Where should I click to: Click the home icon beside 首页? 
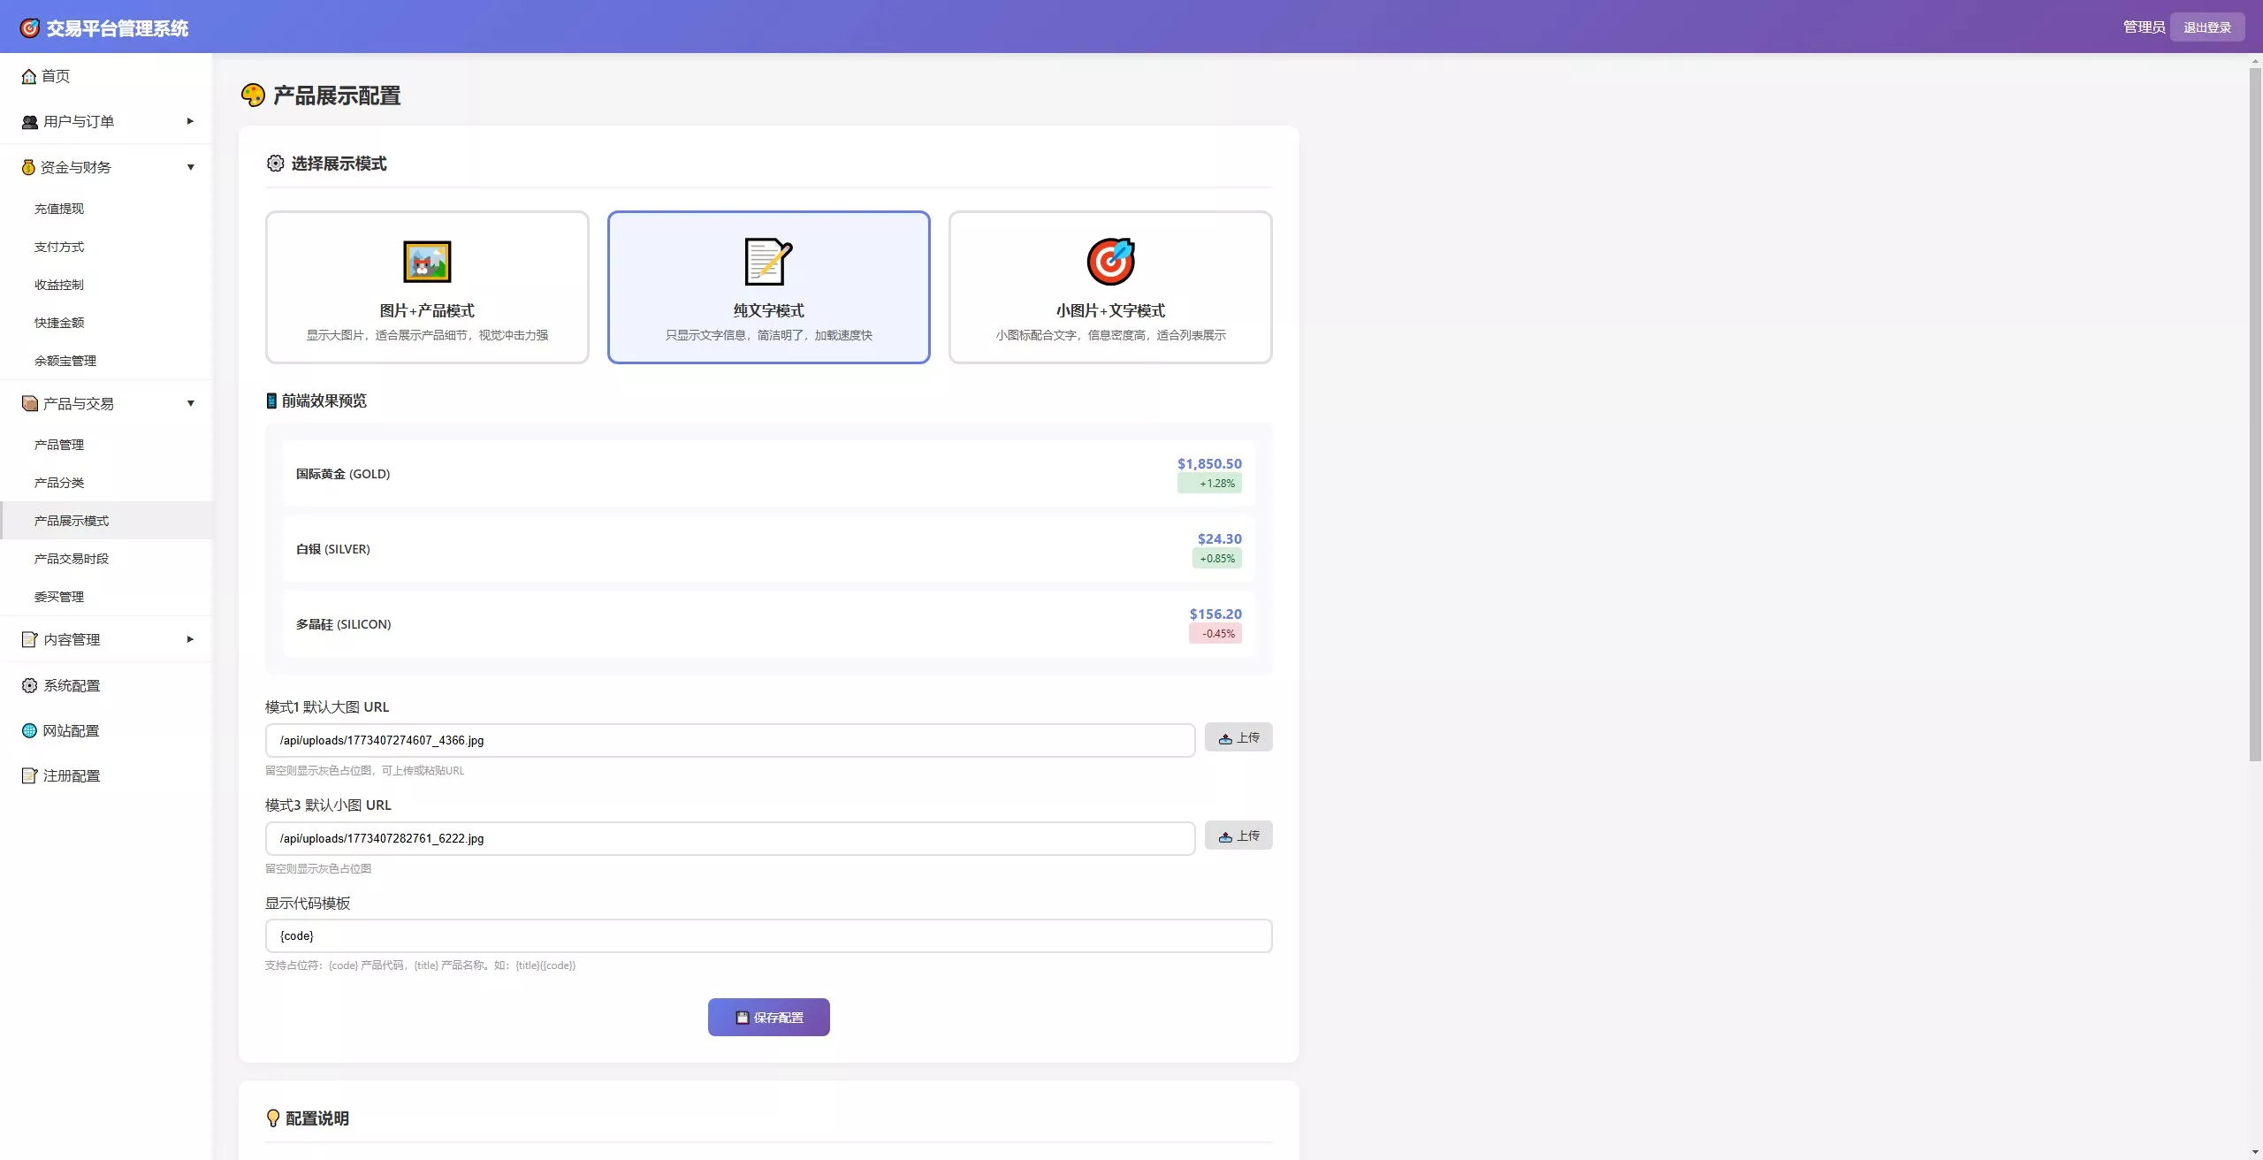(29, 77)
